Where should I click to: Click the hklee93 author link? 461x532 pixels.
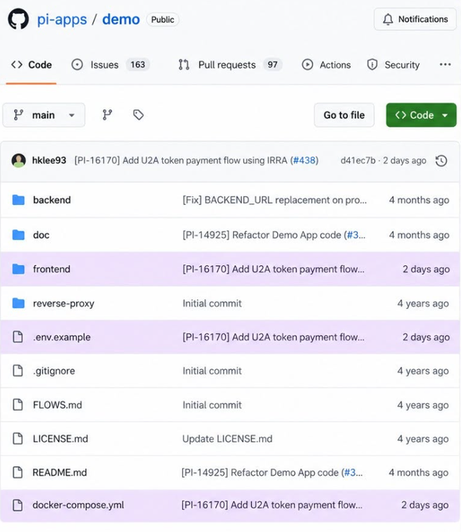49,160
